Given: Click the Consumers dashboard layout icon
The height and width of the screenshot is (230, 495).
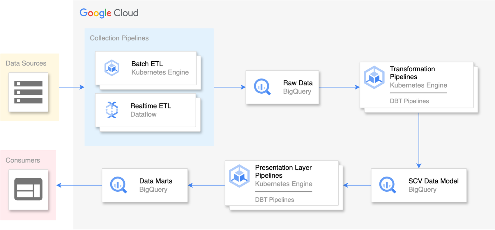Looking at the screenshot, I should click(x=28, y=189).
